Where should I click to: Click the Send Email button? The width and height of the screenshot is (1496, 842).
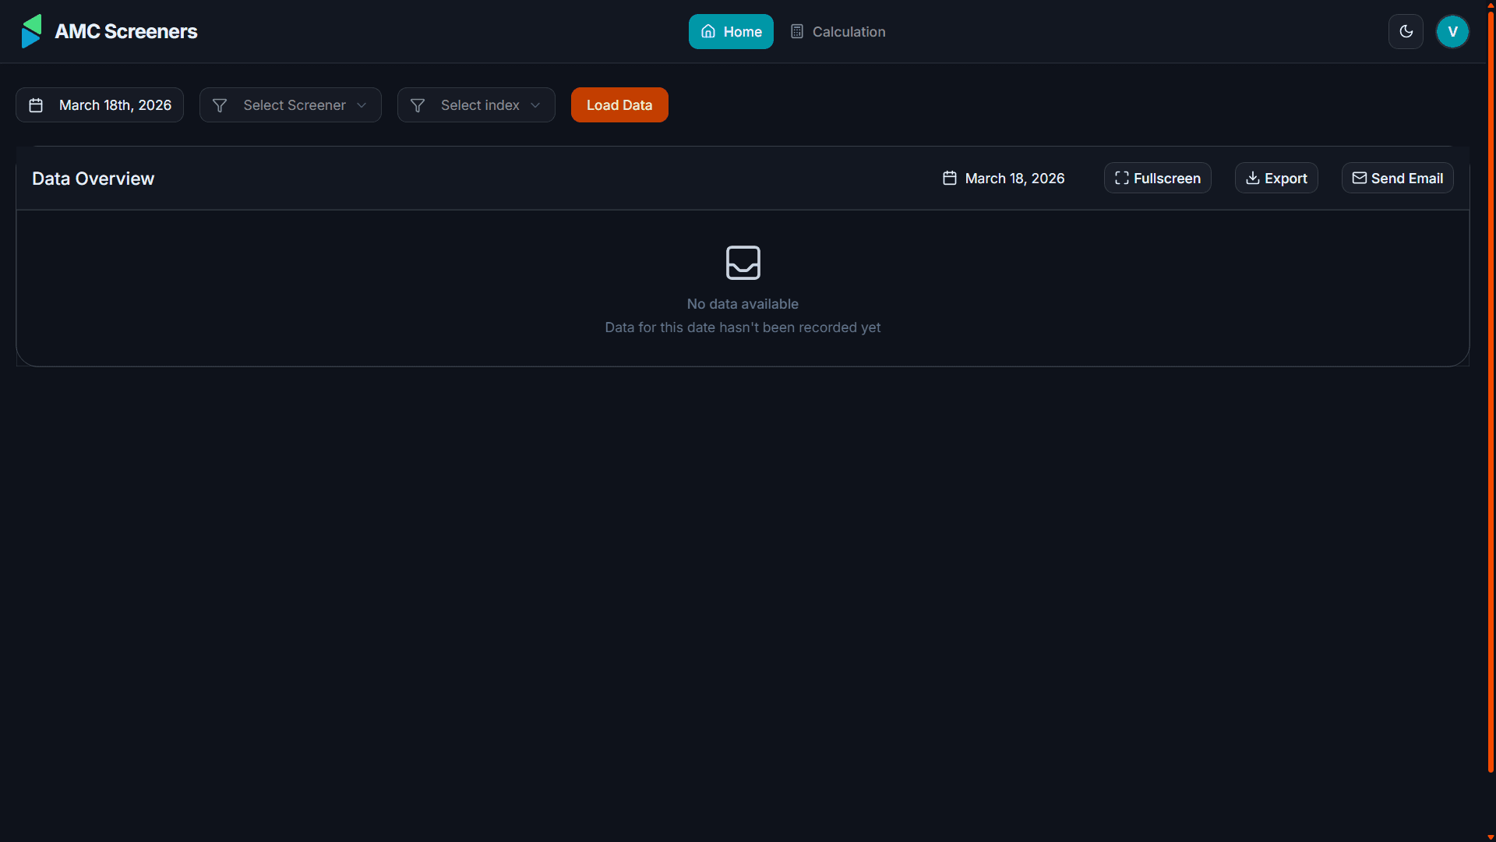pyautogui.click(x=1397, y=179)
